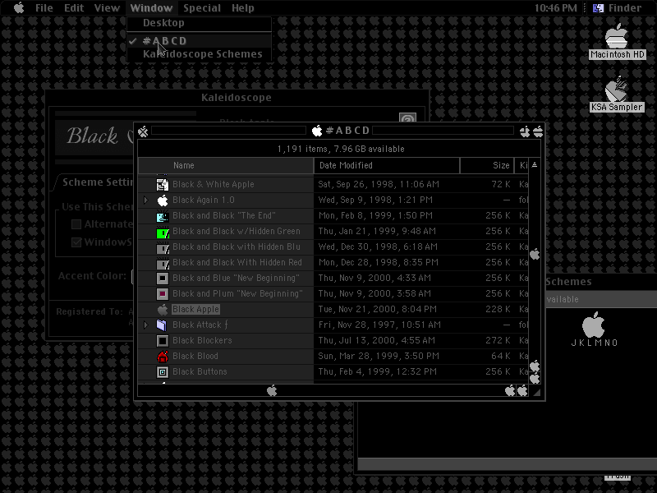Select the file name "Black Buttons"
The height and width of the screenshot is (493, 657).
click(200, 372)
